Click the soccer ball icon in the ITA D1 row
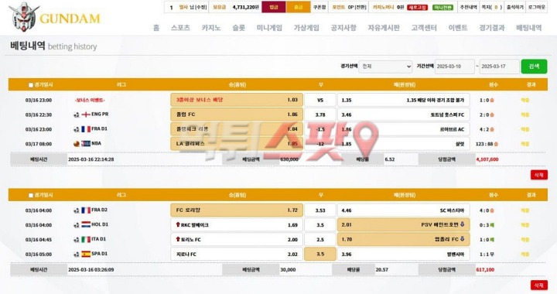Image resolution: width=557 pixels, height=294 pixels. tap(77, 240)
